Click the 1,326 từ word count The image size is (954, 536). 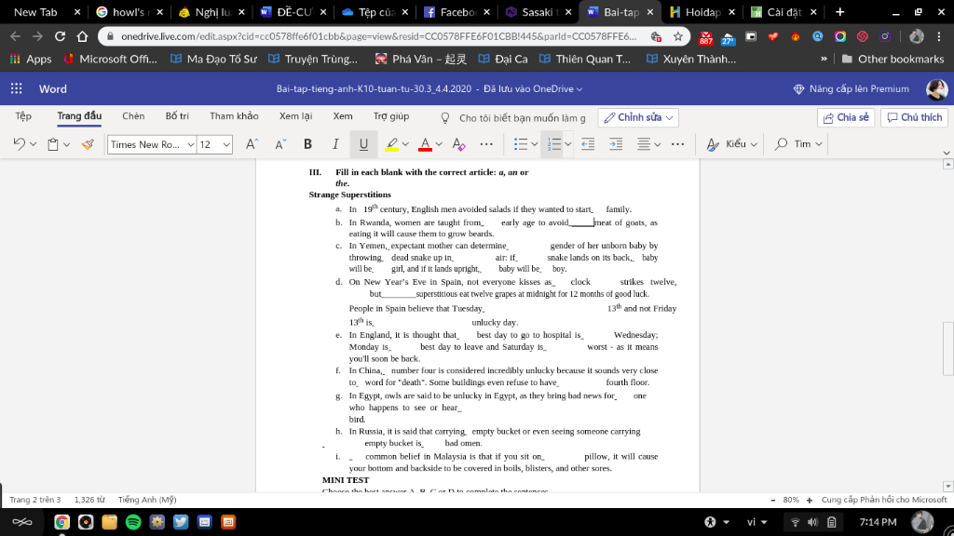(x=89, y=500)
